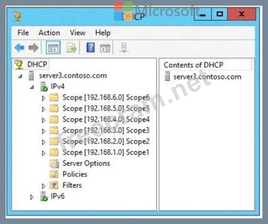Click the Add Server toolbar icon

(124, 47)
